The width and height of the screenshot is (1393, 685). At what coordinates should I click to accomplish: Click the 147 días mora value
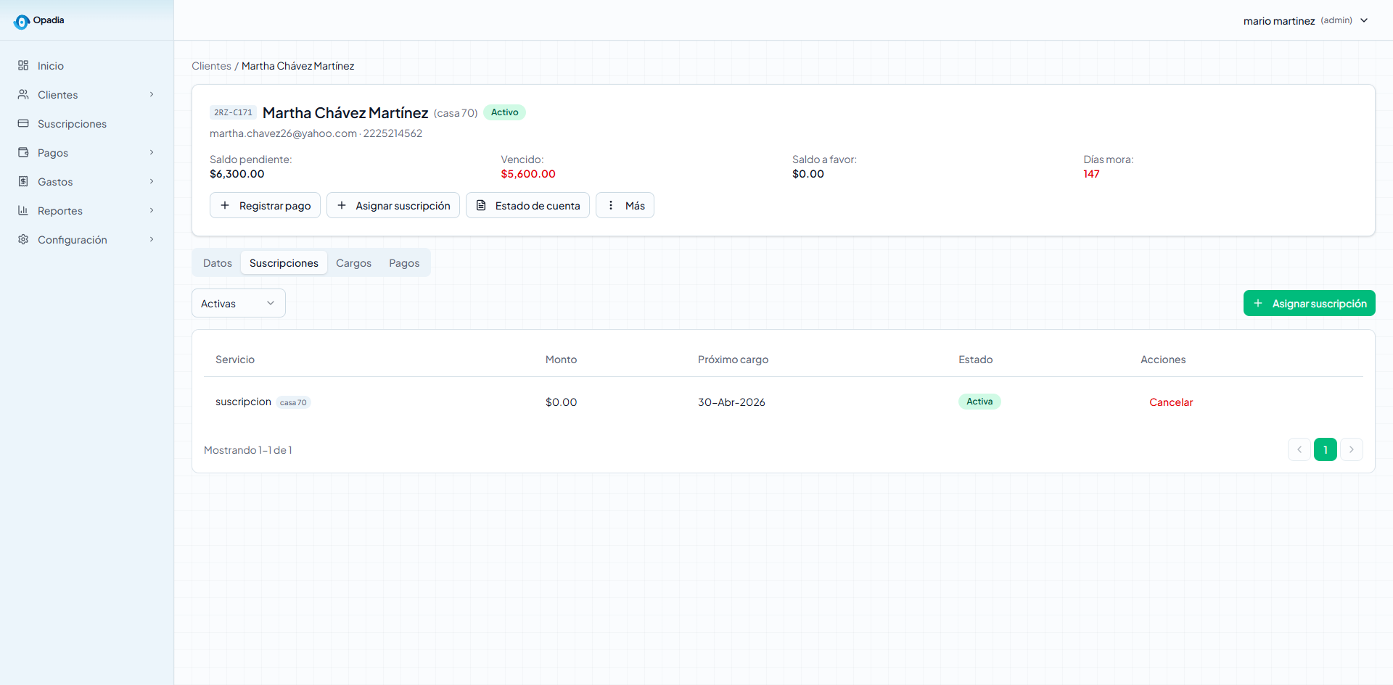coord(1091,174)
